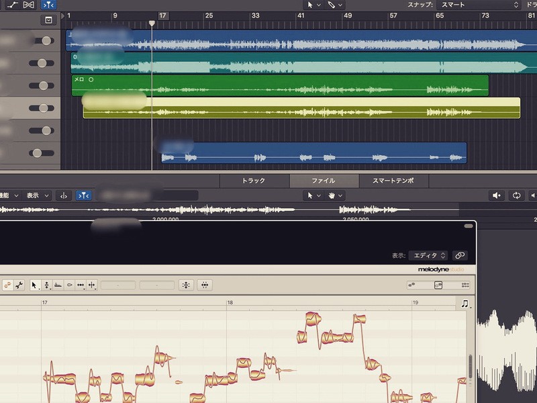This screenshot has height=403, width=537.
Task: Select the Melodyne main arrow tool
Action: [35, 285]
